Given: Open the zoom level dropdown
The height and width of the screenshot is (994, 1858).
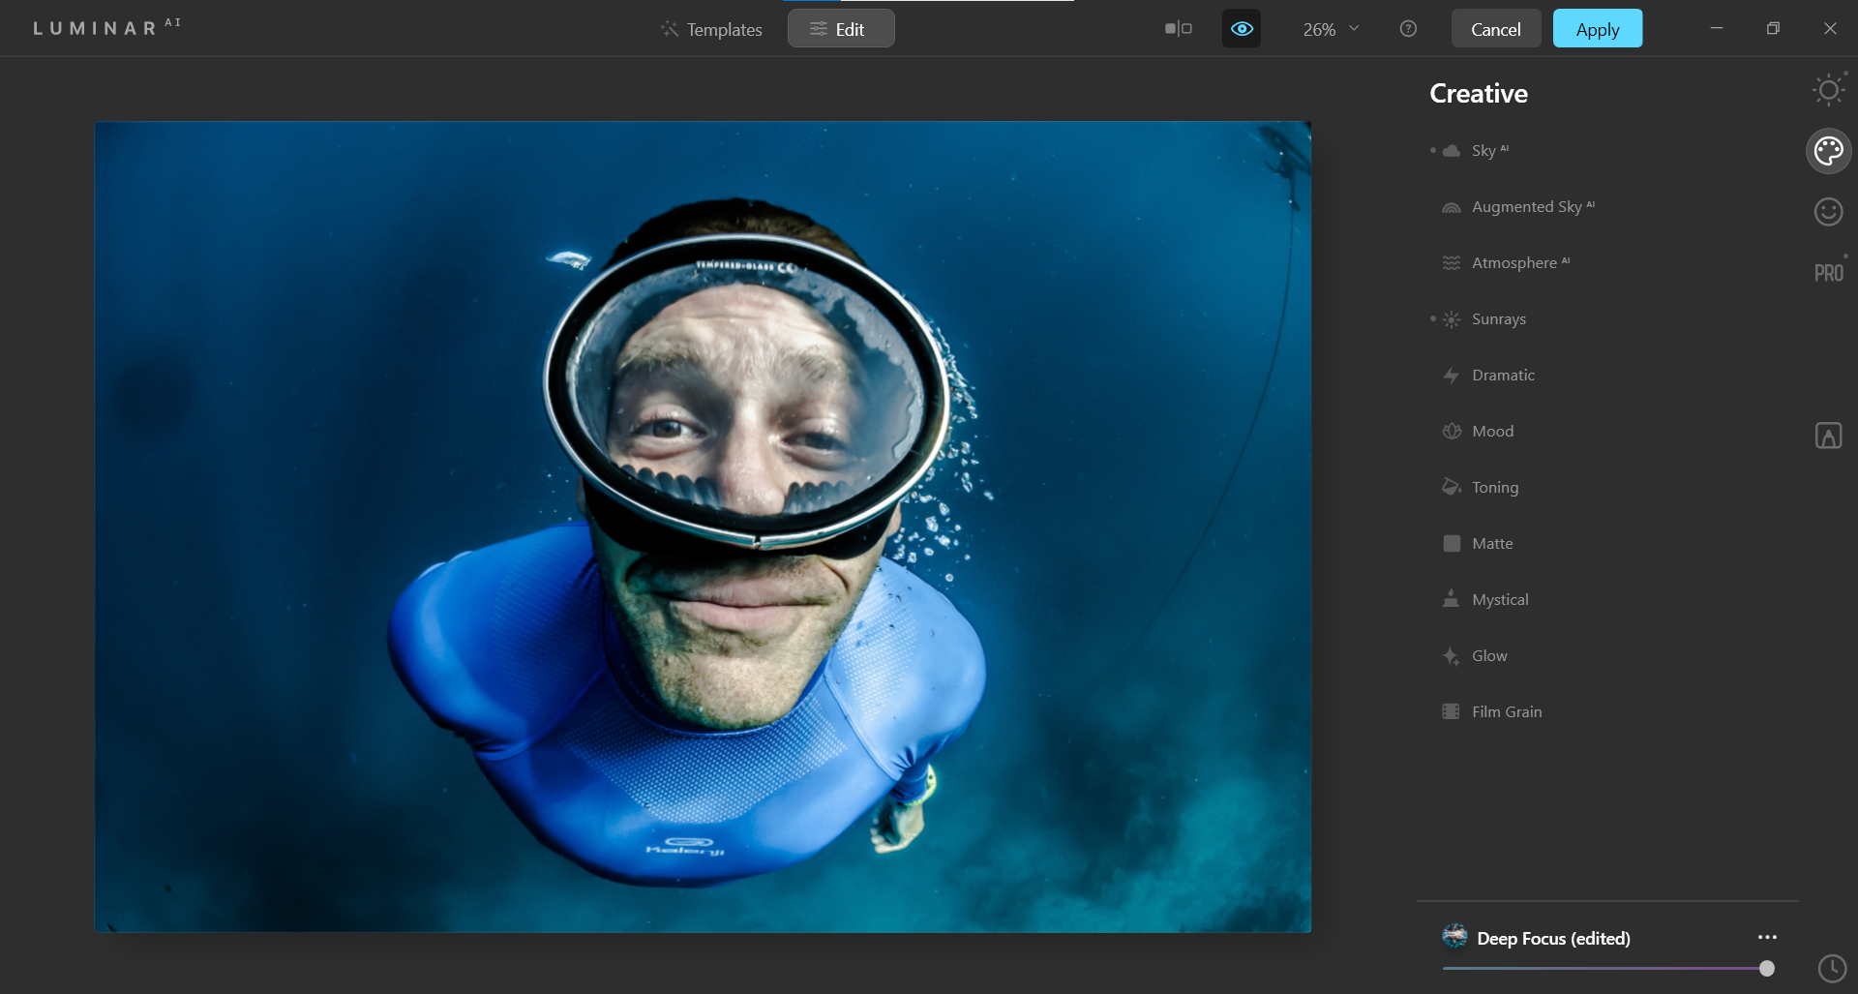Looking at the screenshot, I should tap(1330, 28).
